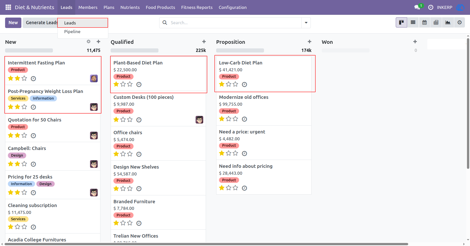470x246 pixels.
Task: Set second star on Plant-Based Diet Plan
Action: (x=123, y=84)
